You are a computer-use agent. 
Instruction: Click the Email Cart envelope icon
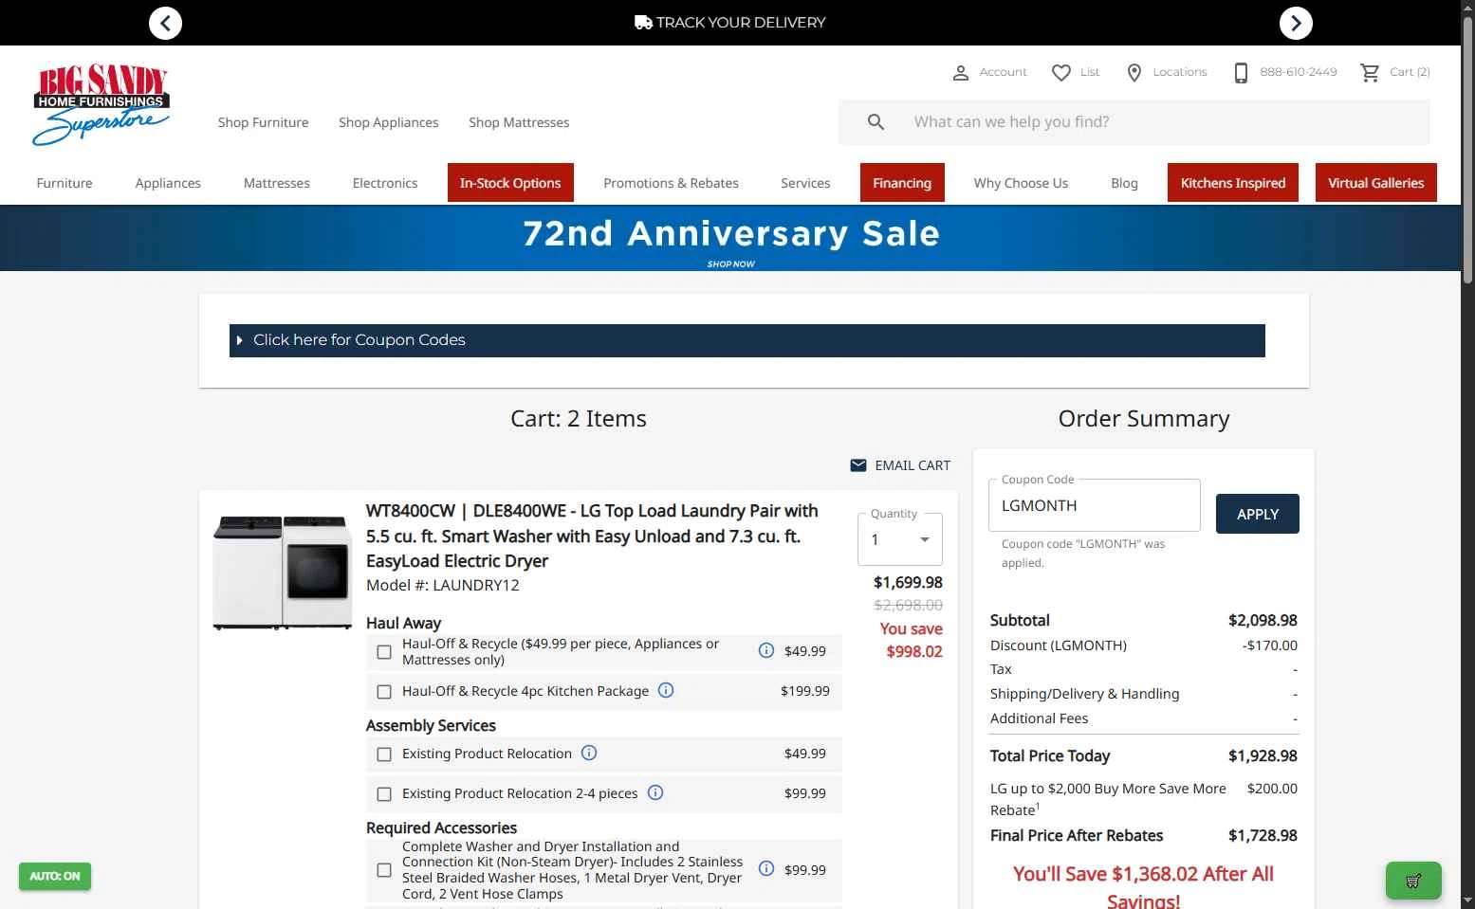coord(858,465)
